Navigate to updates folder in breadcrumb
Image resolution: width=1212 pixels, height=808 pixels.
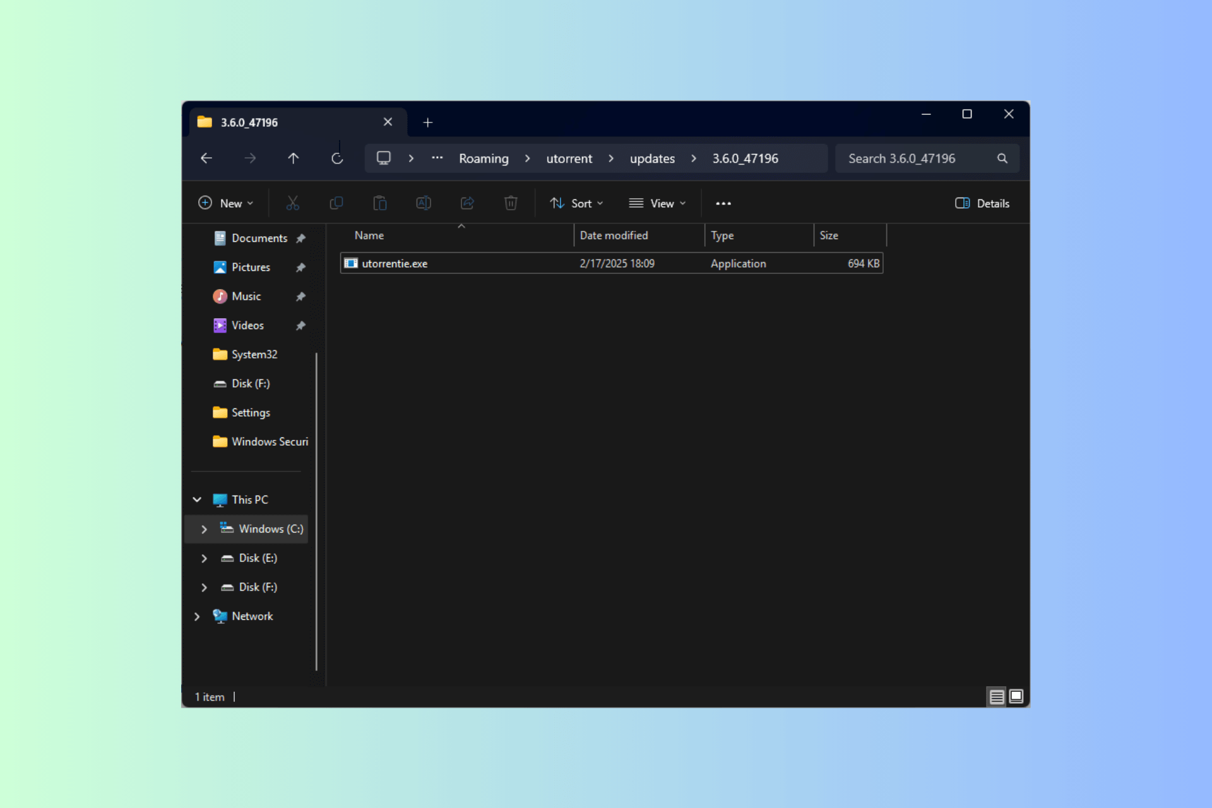(x=652, y=158)
